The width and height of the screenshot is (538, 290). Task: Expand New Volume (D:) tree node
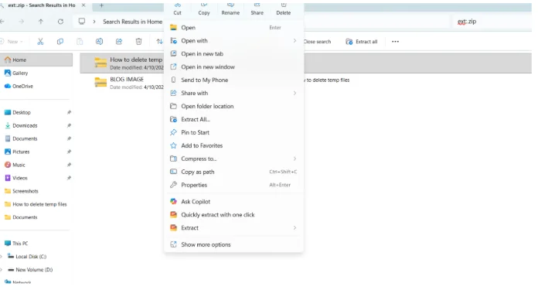click(x=2, y=269)
